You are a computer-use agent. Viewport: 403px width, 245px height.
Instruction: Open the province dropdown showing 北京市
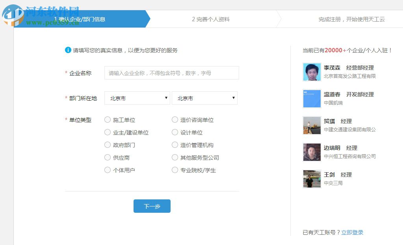point(137,98)
